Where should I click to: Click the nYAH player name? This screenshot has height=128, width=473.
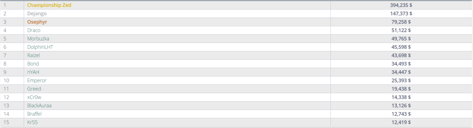point(33,72)
